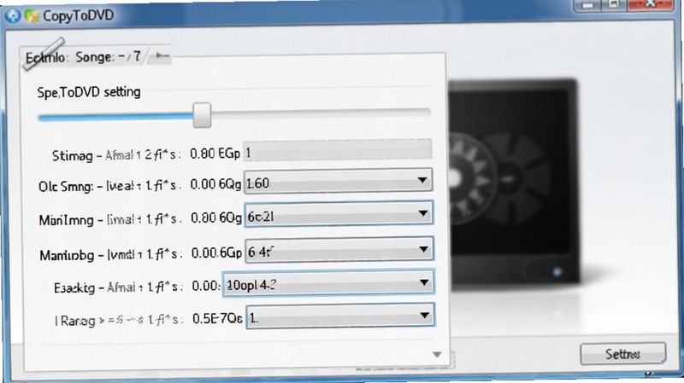Click the 'Olc Smng:' row label
The image size is (684, 383).
tap(66, 187)
